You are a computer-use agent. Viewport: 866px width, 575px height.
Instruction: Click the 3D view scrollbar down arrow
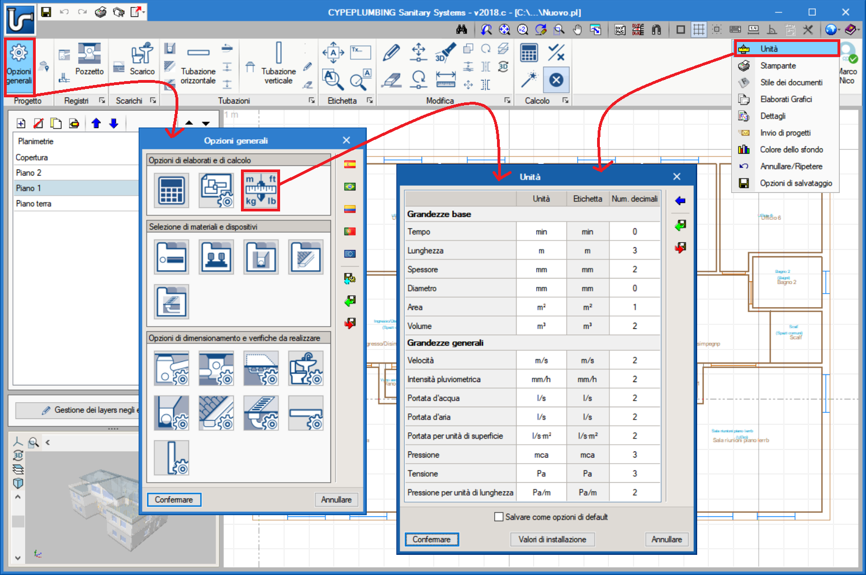18,558
